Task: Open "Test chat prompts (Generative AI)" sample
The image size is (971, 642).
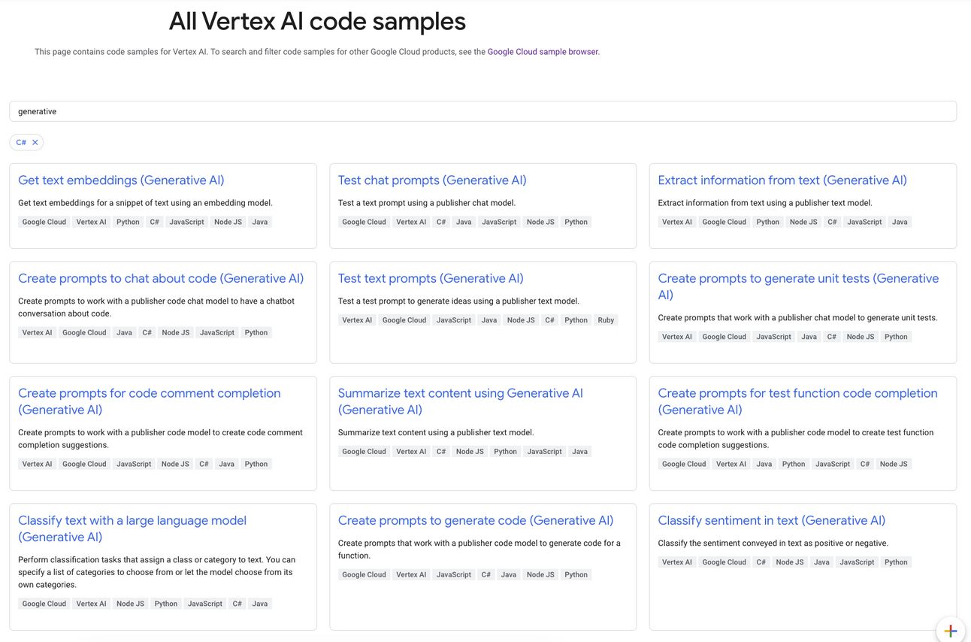Action: (x=432, y=180)
